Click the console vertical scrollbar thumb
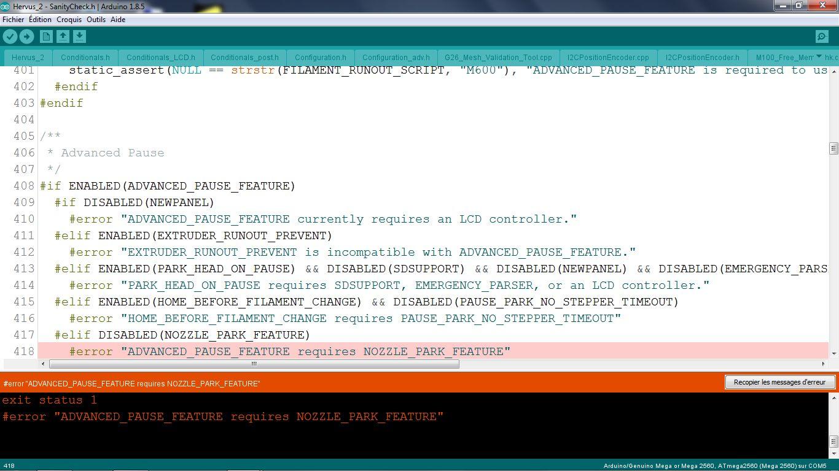The image size is (839, 471). (x=833, y=442)
